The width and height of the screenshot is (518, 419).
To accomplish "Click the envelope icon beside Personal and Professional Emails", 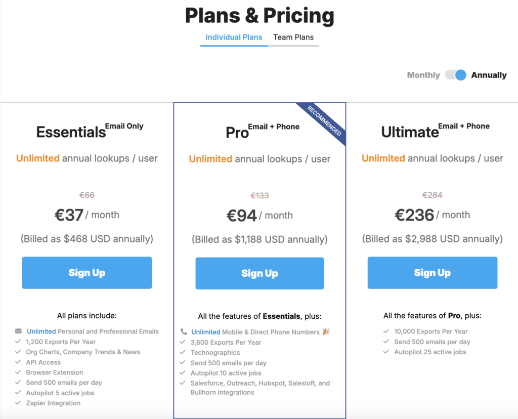I will tap(19, 331).
